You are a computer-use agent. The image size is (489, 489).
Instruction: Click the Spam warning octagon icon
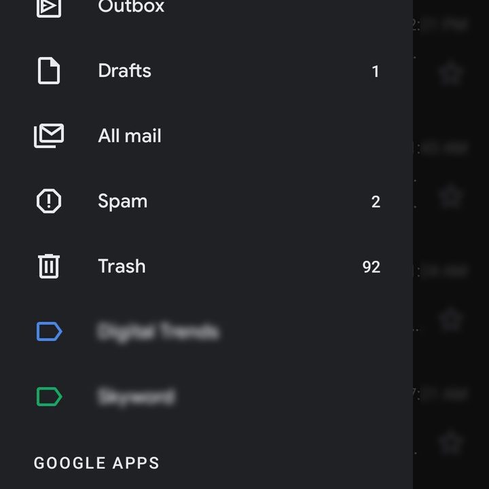coord(49,201)
